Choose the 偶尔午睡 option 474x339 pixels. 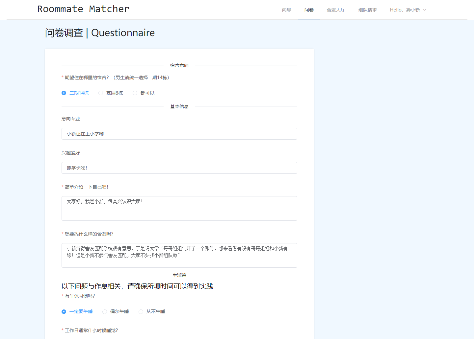point(116,311)
